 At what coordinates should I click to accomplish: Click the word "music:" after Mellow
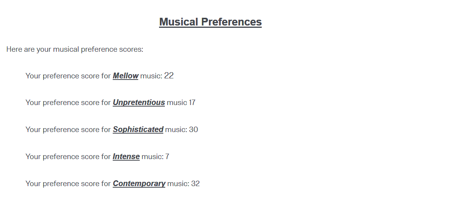point(151,76)
